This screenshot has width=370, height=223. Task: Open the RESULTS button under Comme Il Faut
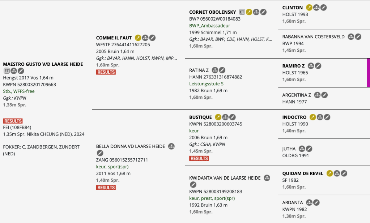tap(106, 72)
